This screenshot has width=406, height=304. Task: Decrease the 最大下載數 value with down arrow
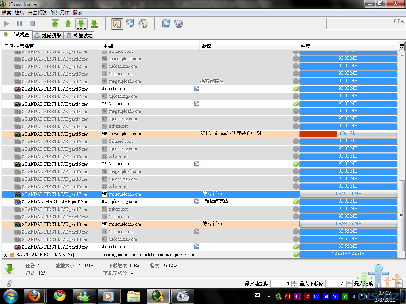coord(349,285)
